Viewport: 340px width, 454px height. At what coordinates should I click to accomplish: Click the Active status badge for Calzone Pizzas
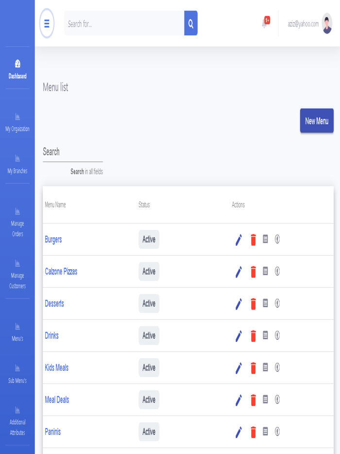point(149,271)
